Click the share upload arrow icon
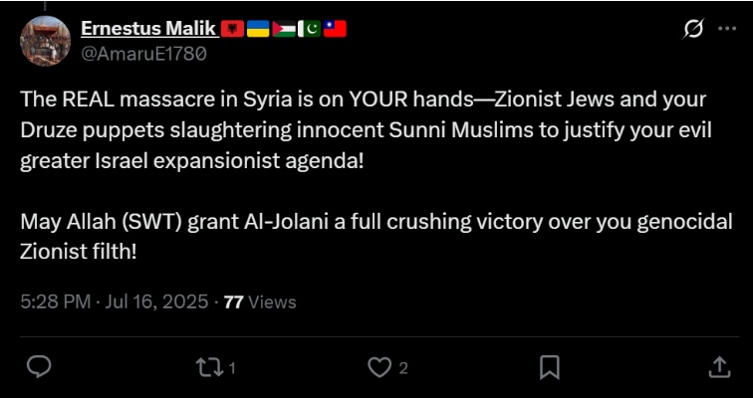The height and width of the screenshot is (398, 753). pyautogui.click(x=719, y=367)
